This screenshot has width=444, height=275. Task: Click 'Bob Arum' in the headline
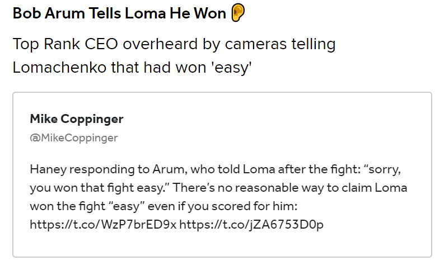pos(49,13)
